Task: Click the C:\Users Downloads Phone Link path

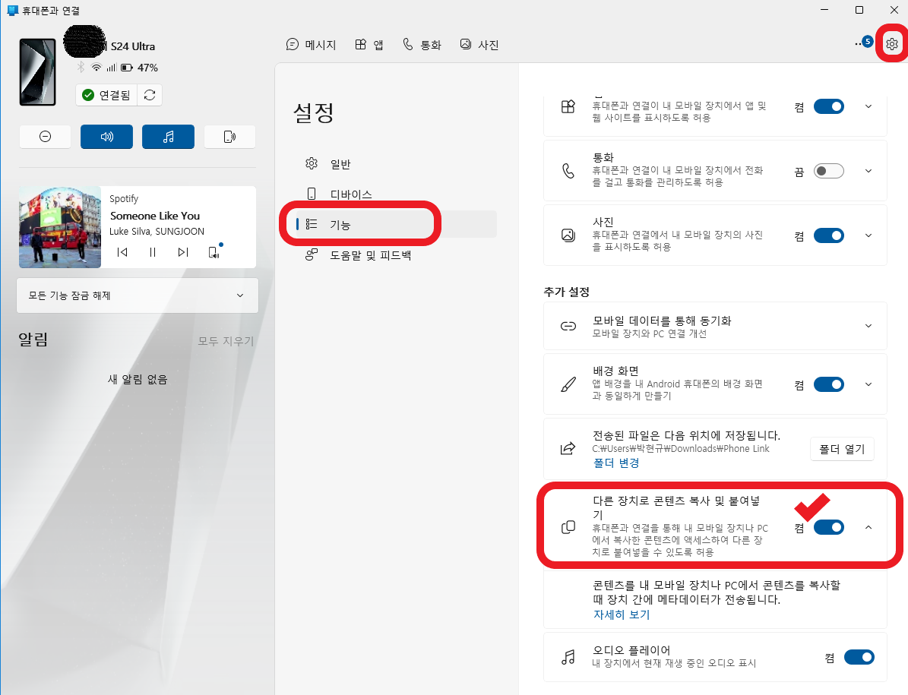Action: coord(680,448)
